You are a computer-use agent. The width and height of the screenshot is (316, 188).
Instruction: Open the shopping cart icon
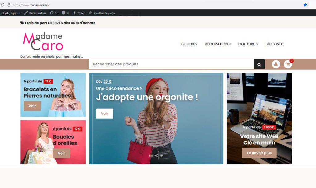[x=288, y=64]
